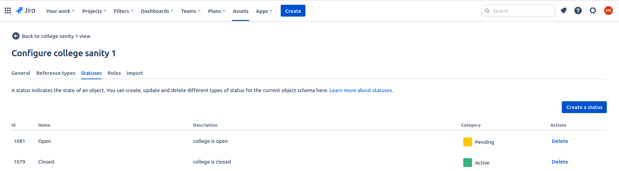Viewport: 619px width, 171px height.
Task: Click the back arrow icon
Action: pos(16,36)
